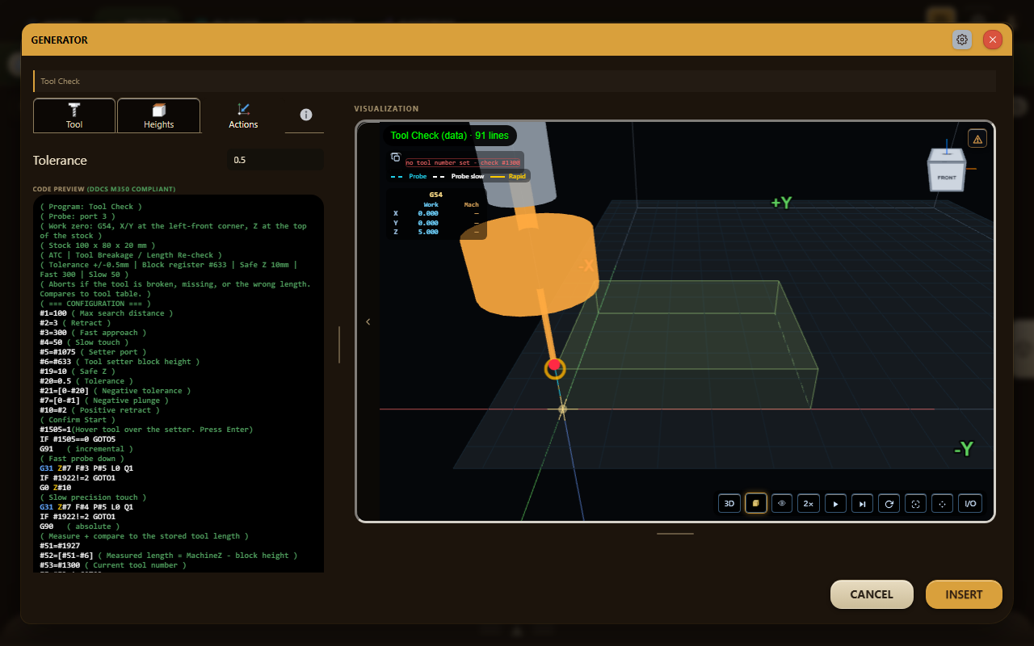
Task: Click the '#51=#1927' code line
Action: (60, 546)
